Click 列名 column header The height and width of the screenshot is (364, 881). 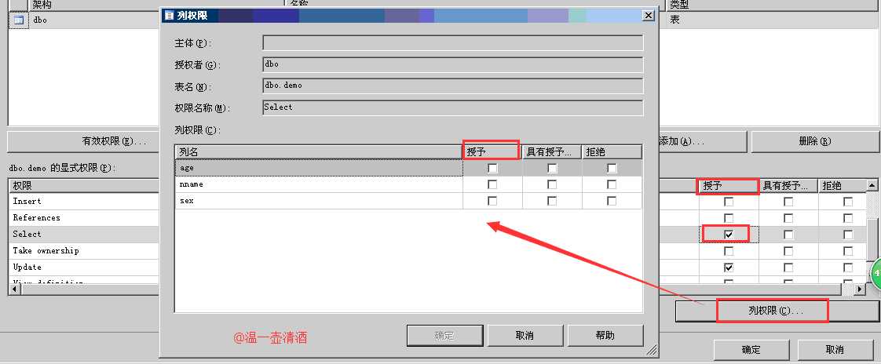coord(319,151)
